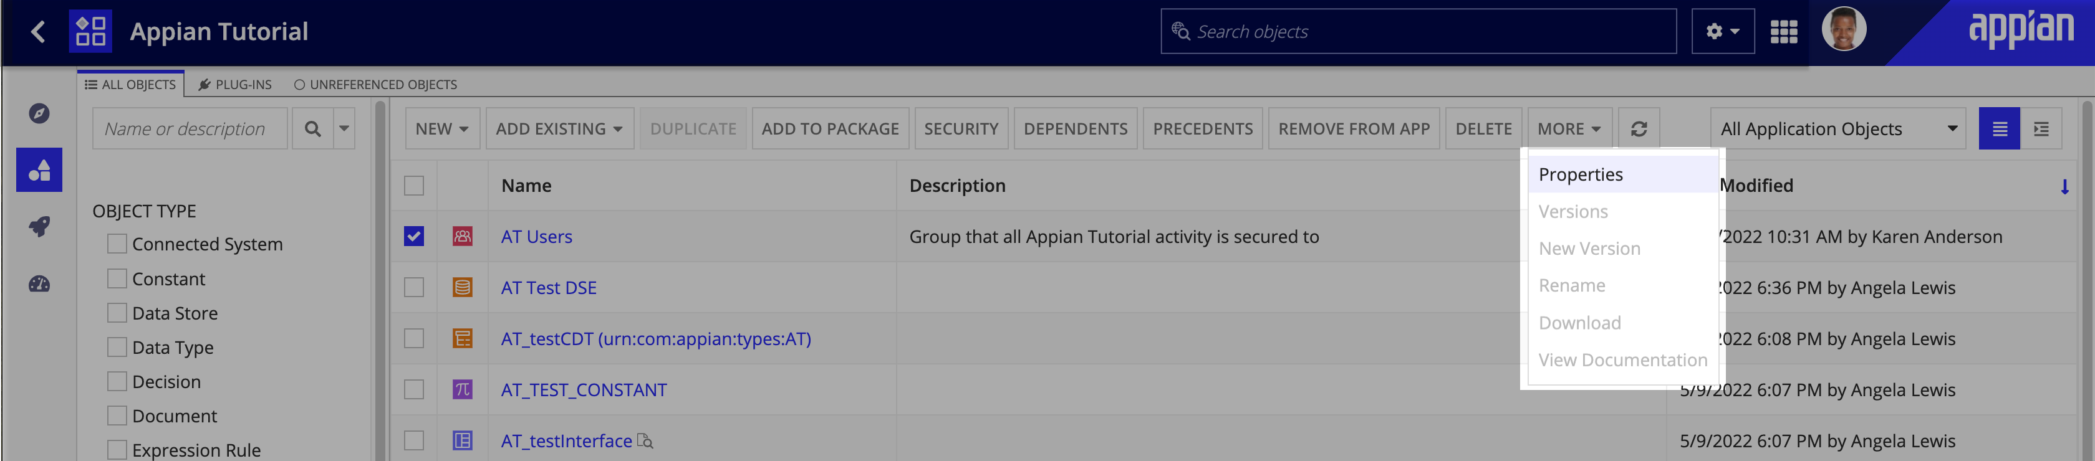This screenshot has width=2095, height=461.
Task: Click the DEPENDENTS button
Action: point(1075,128)
